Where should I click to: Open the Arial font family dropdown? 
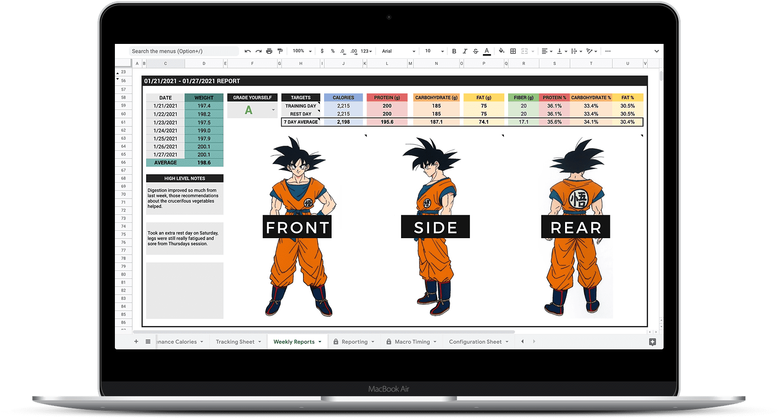click(x=398, y=51)
